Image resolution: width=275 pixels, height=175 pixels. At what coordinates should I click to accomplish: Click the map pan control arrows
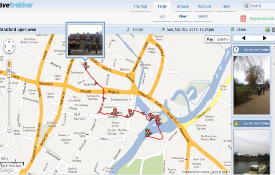click(x=9, y=47)
